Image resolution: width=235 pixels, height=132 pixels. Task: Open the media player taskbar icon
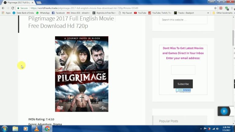(26, 129)
